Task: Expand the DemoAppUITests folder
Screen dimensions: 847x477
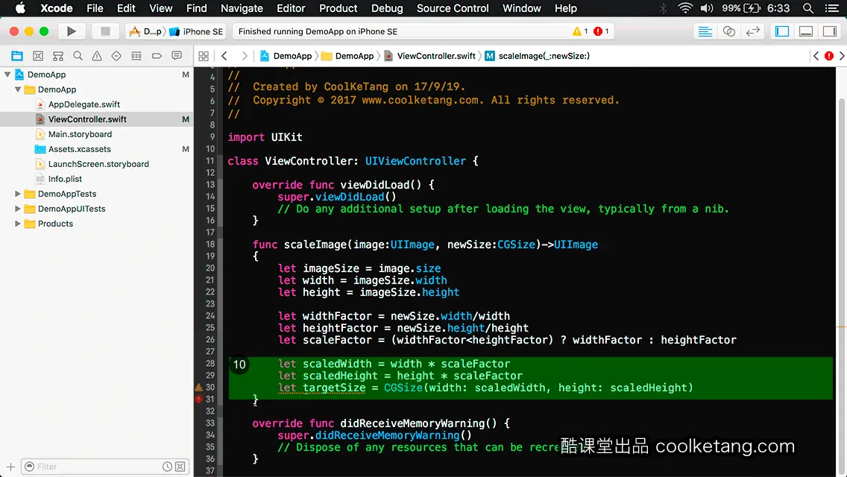Action: coord(18,209)
